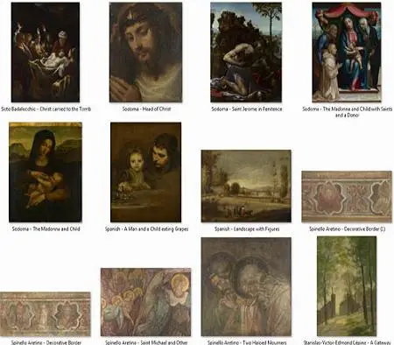Select Madonna and Child with Saints and a Donor

pos(347,53)
